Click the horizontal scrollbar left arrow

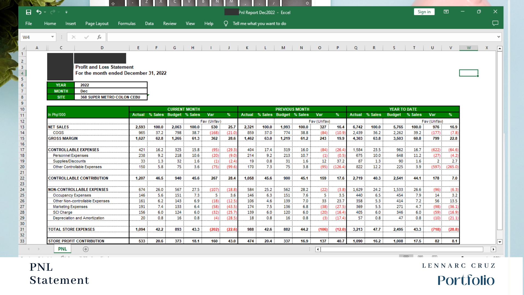(x=318, y=249)
